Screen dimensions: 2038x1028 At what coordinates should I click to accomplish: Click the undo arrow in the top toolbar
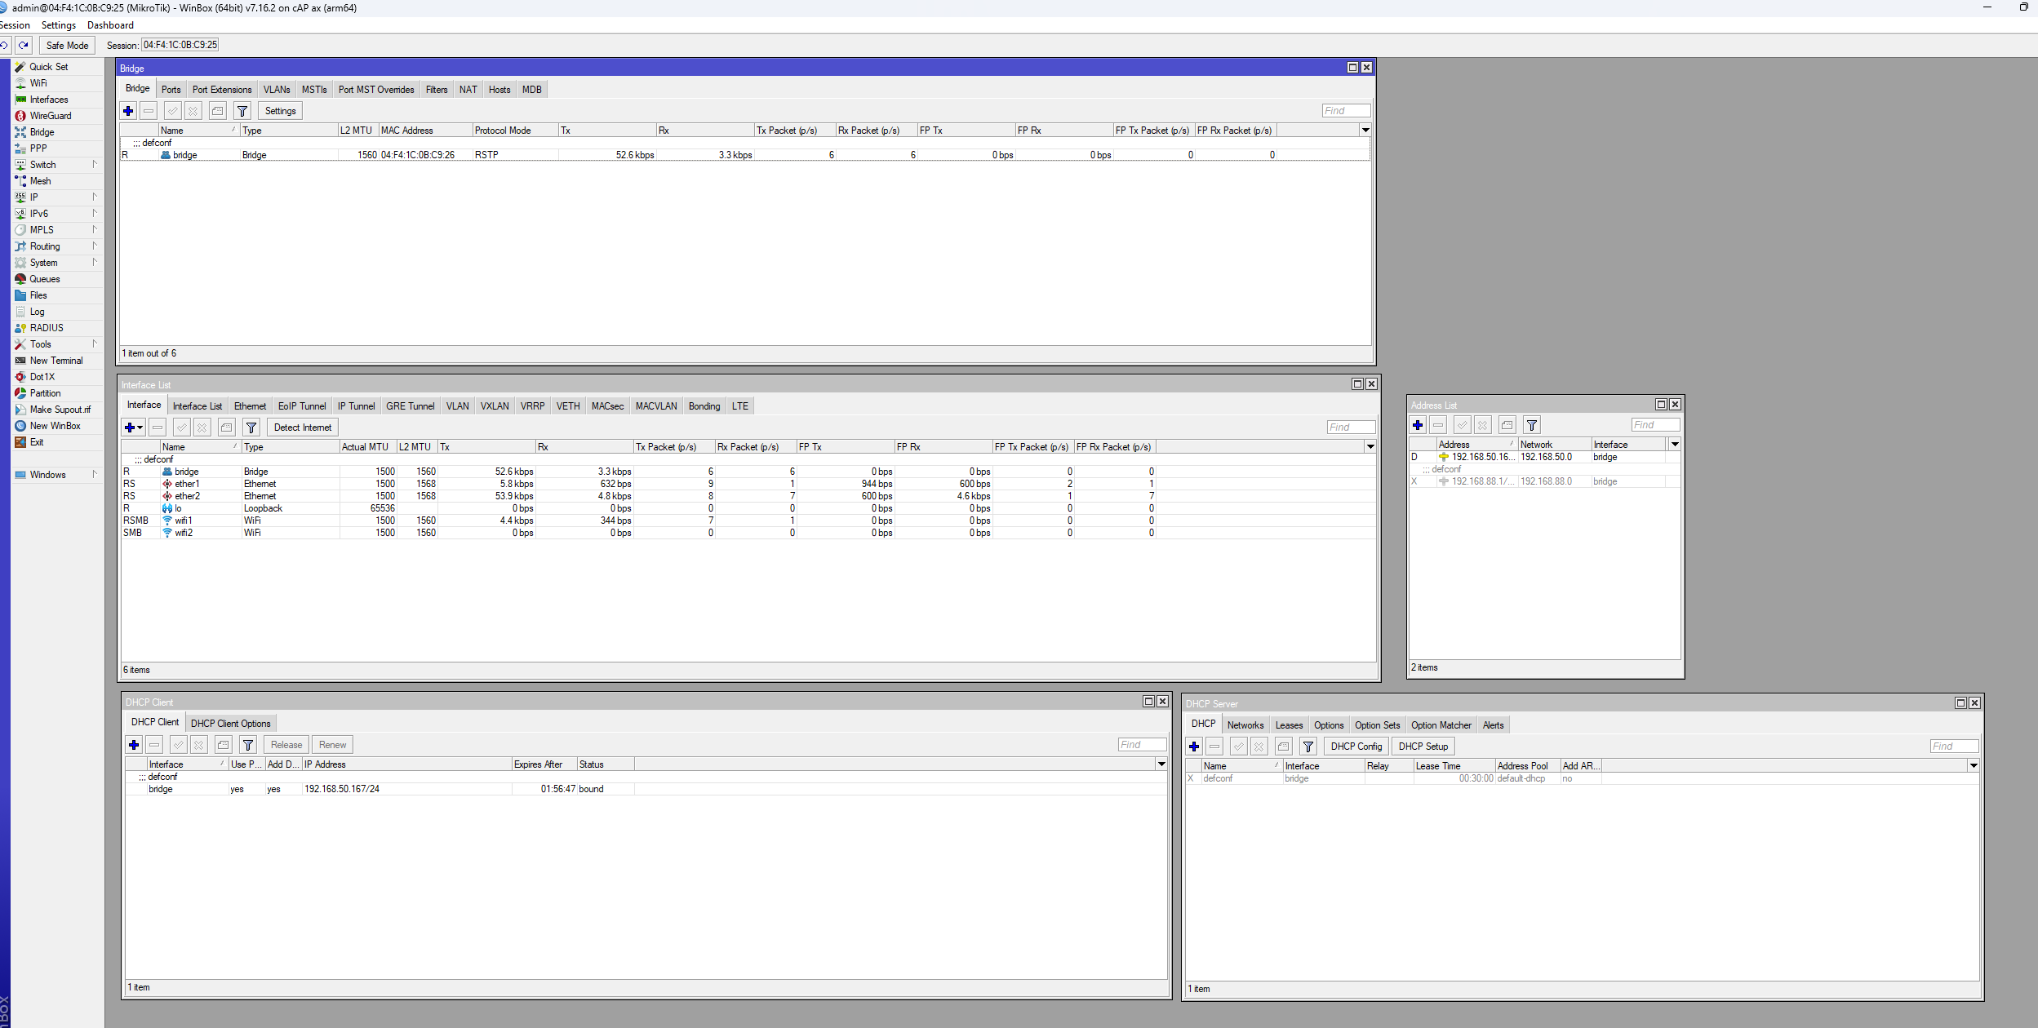[x=7, y=45]
